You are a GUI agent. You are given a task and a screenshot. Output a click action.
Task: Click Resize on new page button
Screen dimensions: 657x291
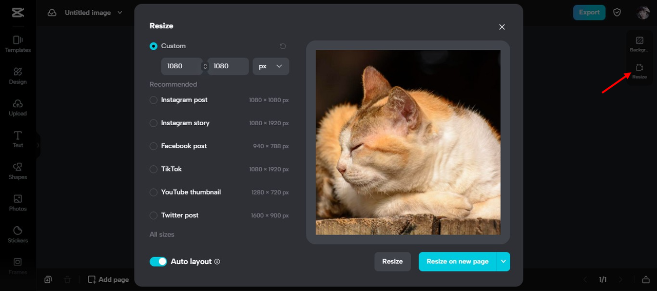point(457,261)
